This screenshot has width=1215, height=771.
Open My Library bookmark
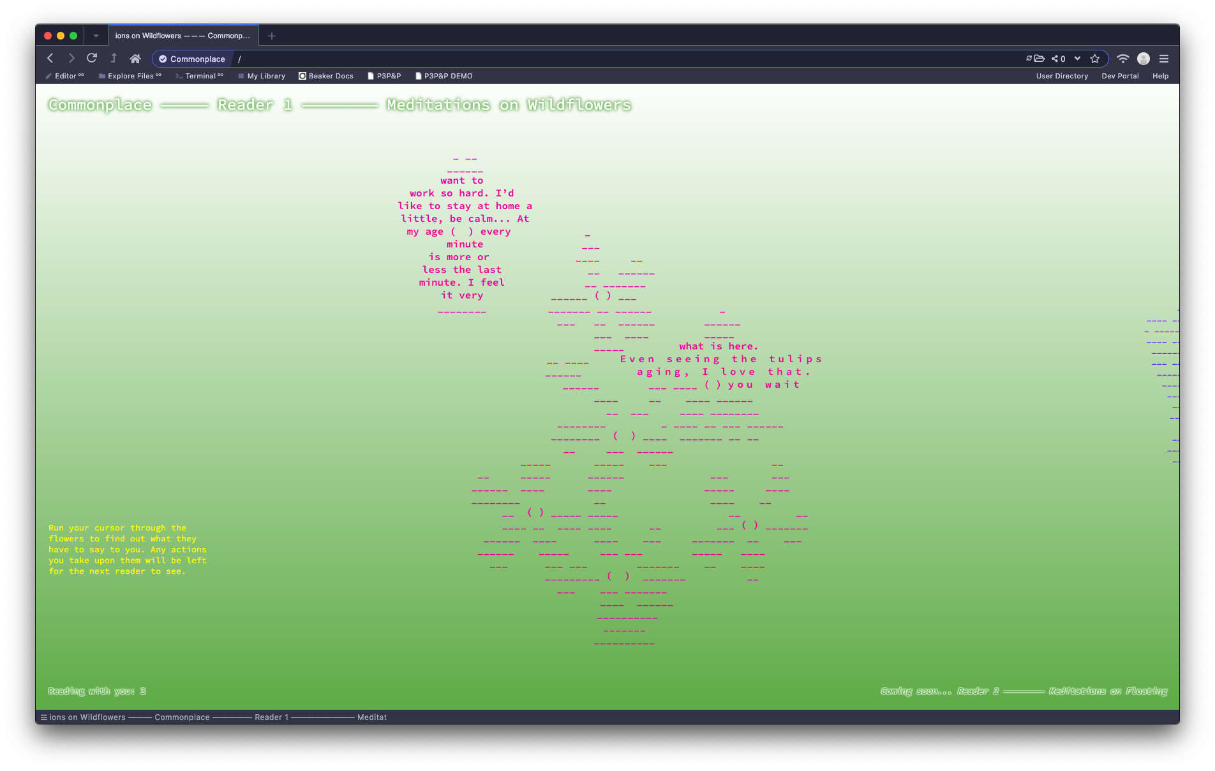click(x=262, y=76)
